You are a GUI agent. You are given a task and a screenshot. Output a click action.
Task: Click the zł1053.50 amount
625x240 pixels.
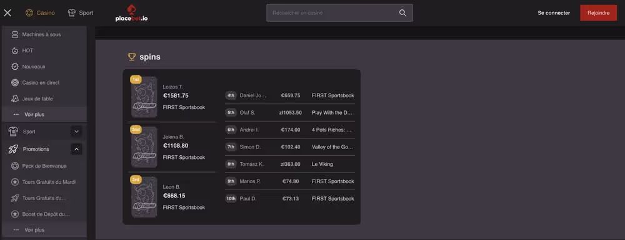coord(290,112)
